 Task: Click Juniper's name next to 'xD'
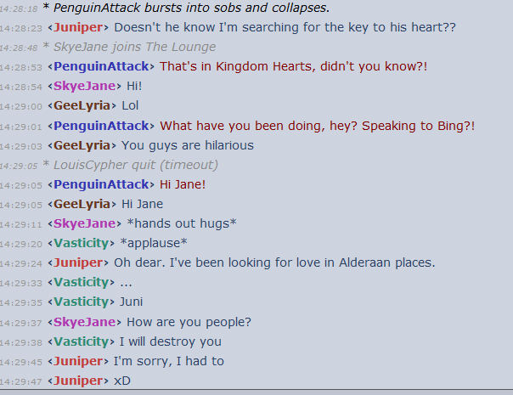(78, 381)
